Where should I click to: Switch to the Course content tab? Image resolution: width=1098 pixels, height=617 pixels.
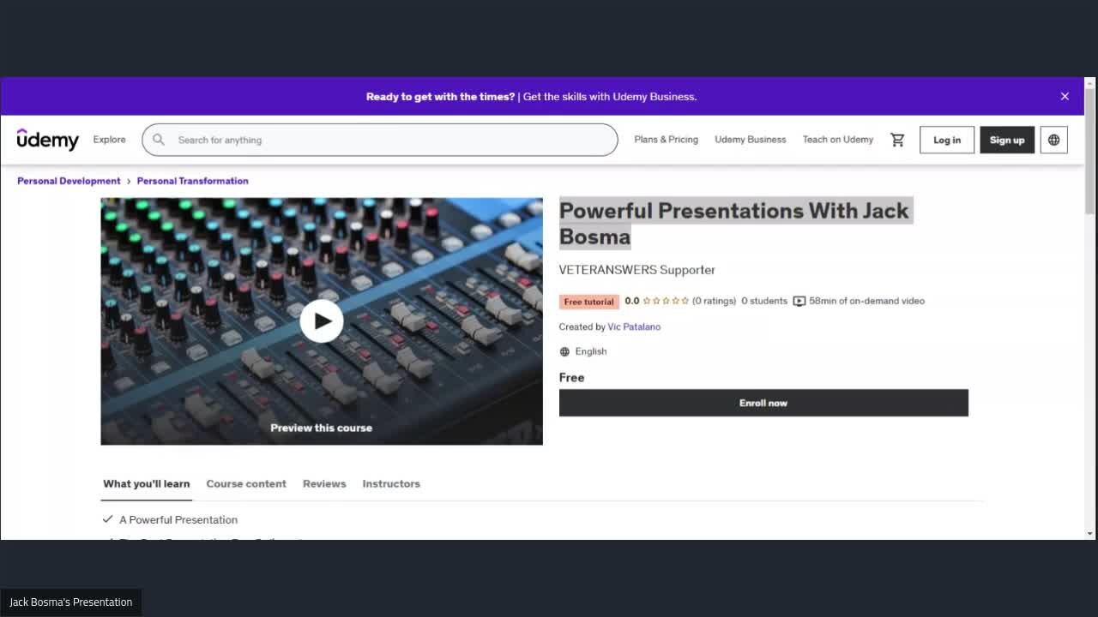246,483
